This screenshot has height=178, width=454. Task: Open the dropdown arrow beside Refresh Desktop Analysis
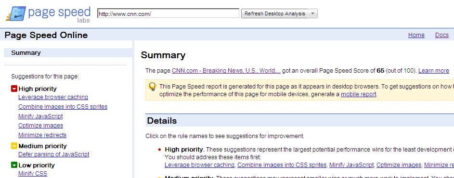[x=312, y=13]
